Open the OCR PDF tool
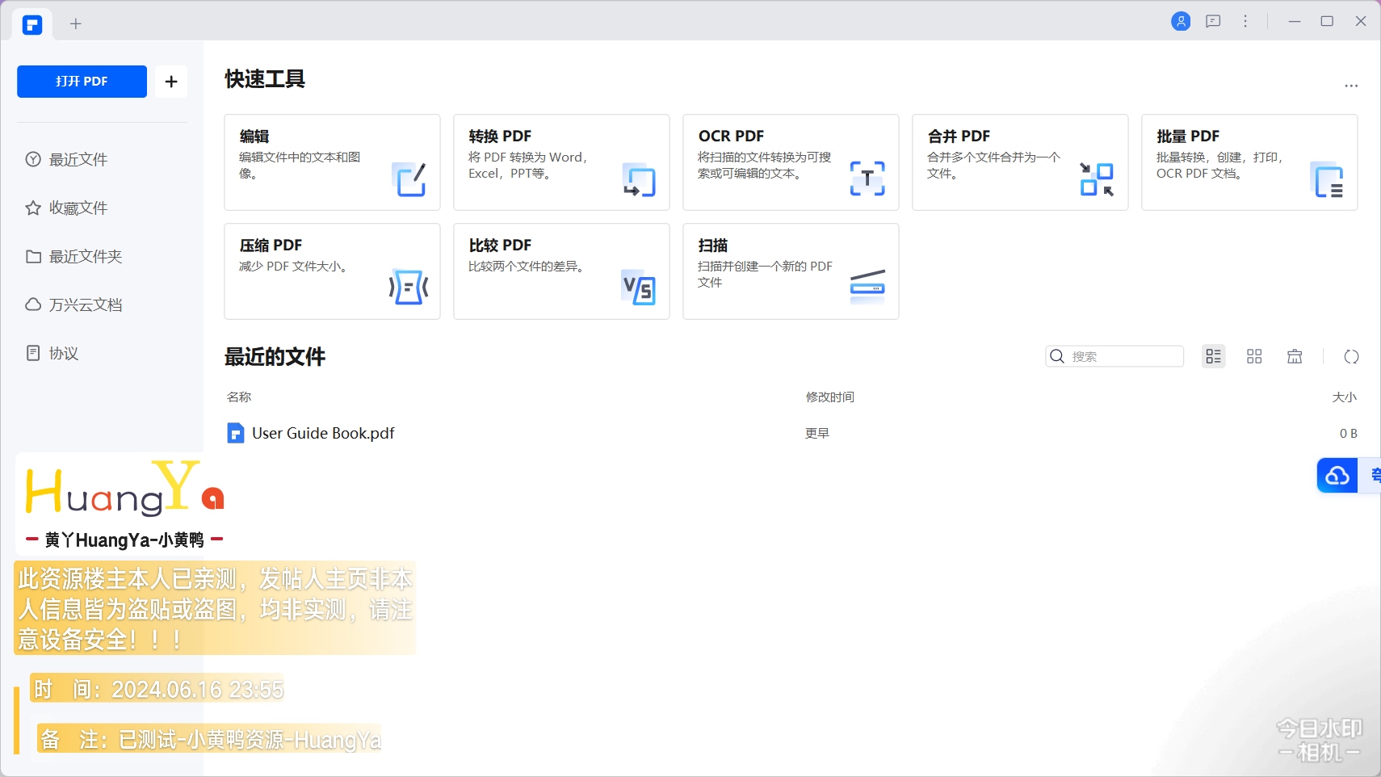 click(x=791, y=162)
